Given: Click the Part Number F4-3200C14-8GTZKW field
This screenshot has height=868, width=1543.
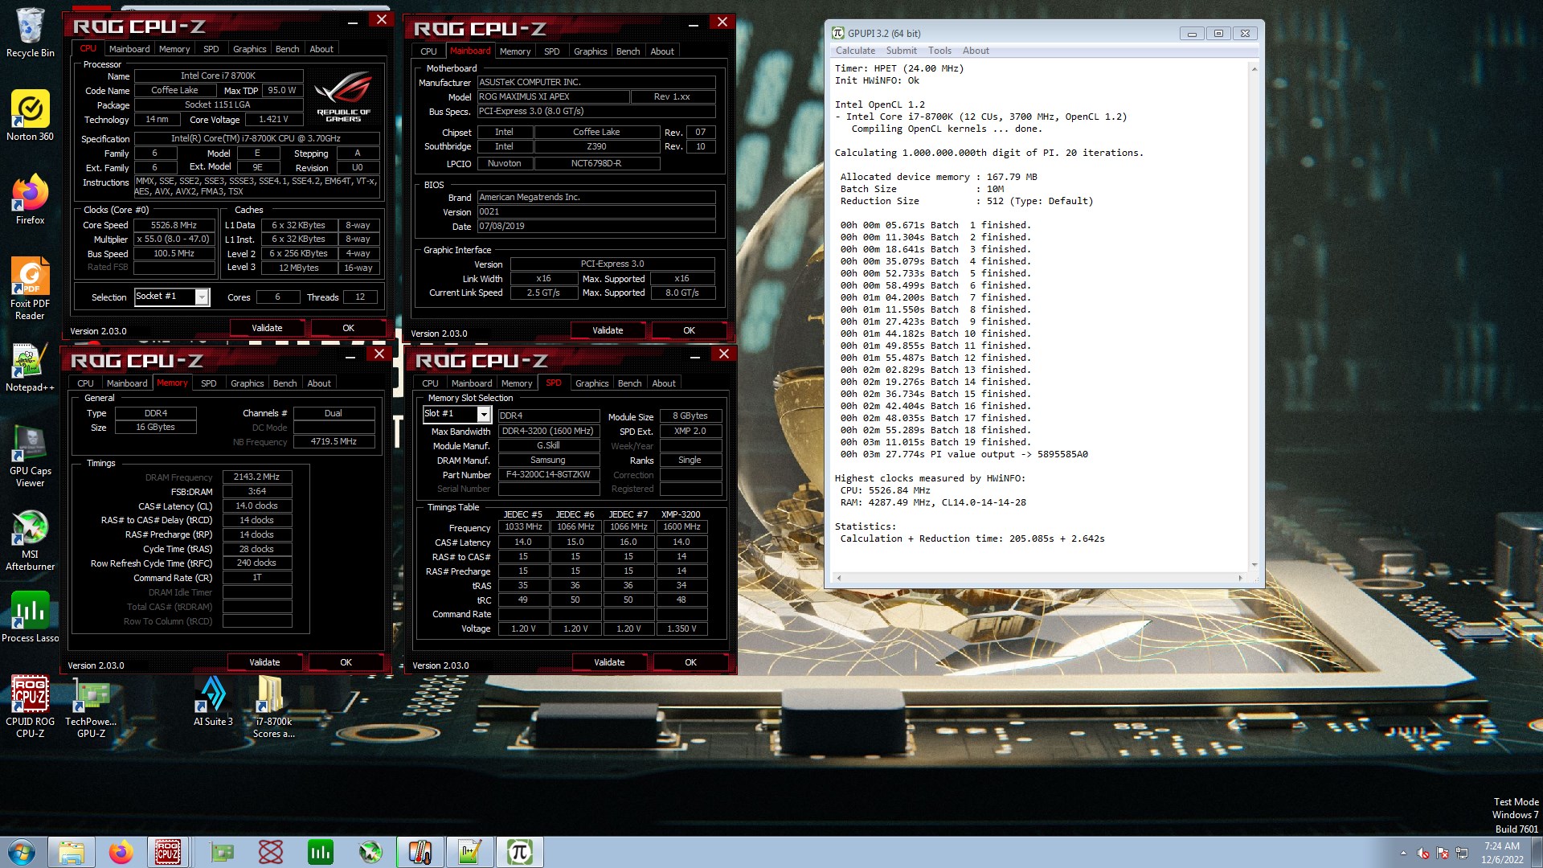Looking at the screenshot, I should point(548,474).
